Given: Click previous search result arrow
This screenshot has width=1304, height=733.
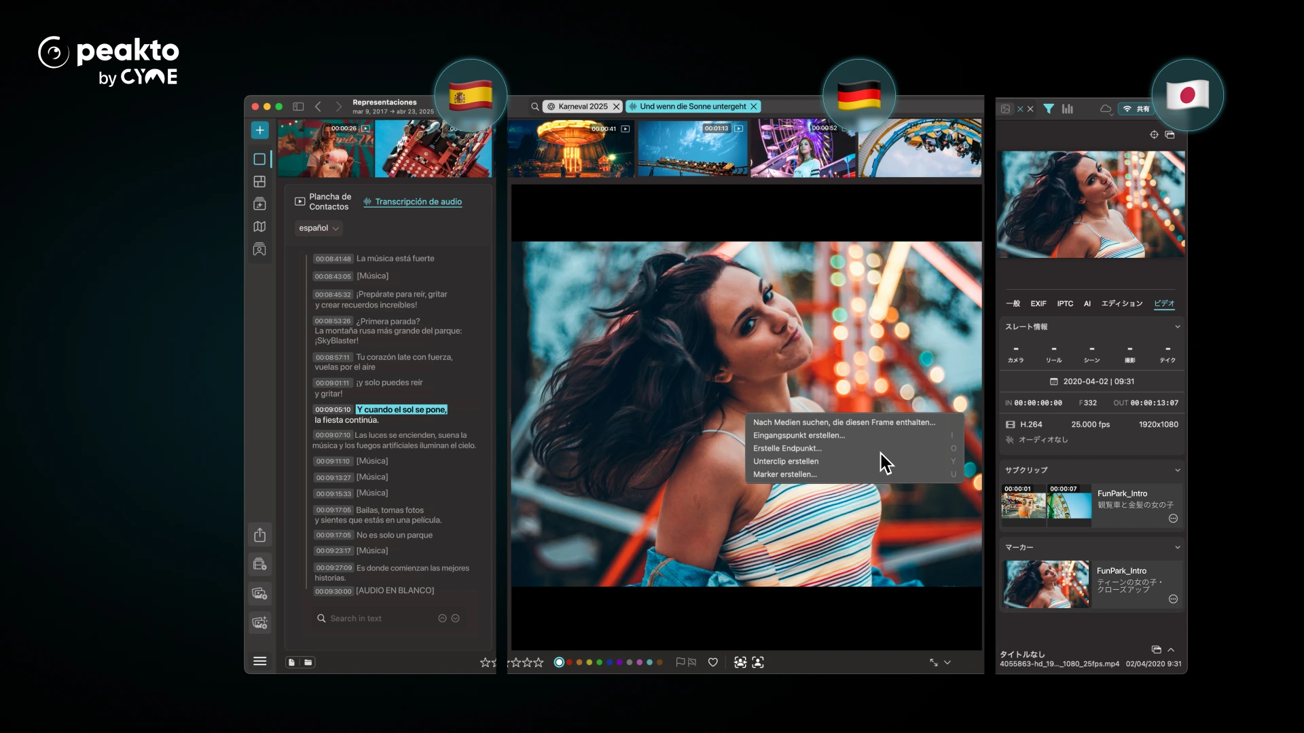Looking at the screenshot, I should [442, 618].
